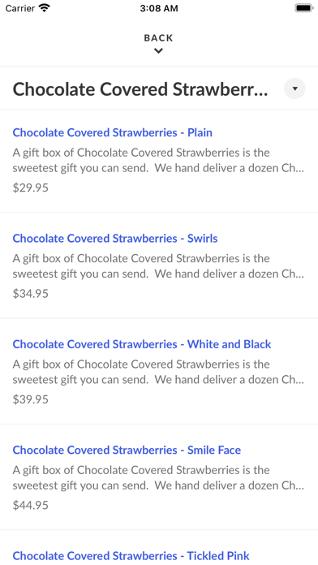Click the downward chevron under BACK

(x=158, y=51)
